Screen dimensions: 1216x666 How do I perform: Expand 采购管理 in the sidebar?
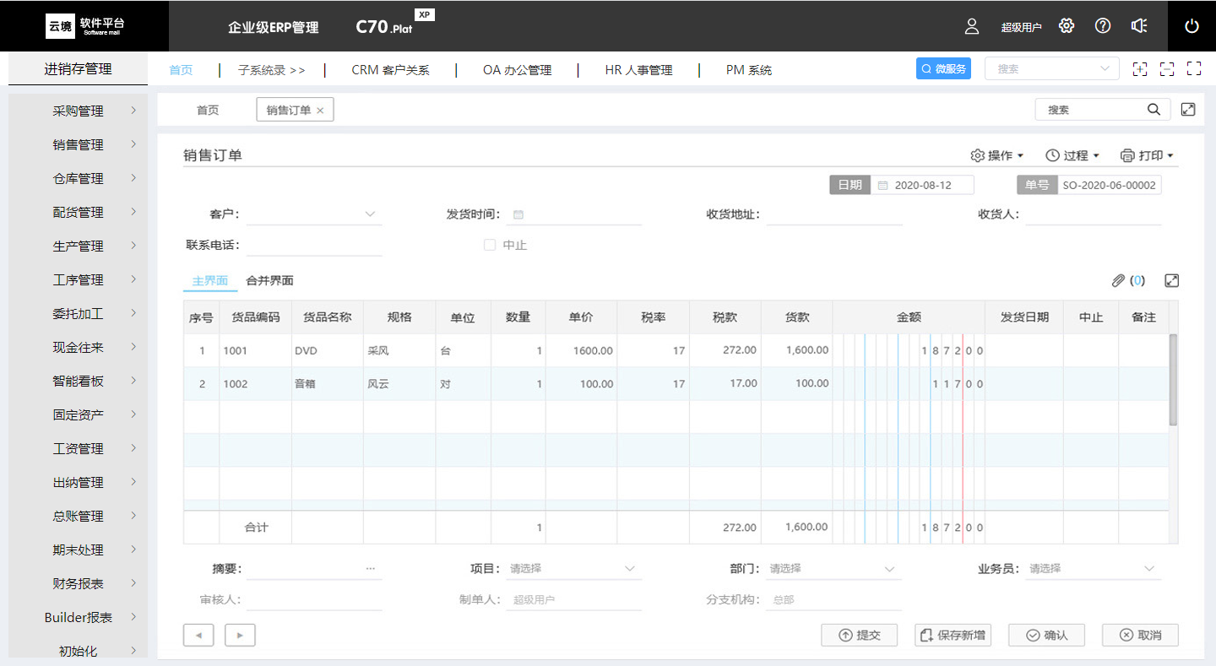coord(79,111)
